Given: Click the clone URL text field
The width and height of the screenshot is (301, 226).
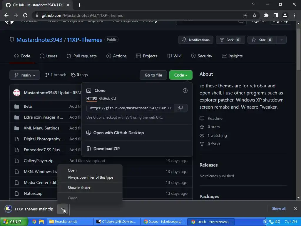Looking at the screenshot, I should click(130, 108).
